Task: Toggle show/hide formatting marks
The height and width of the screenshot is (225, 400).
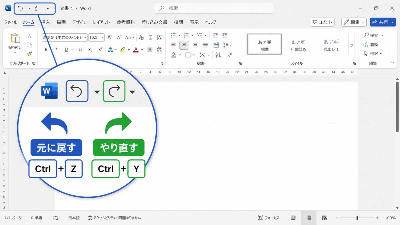Action: tap(230, 55)
